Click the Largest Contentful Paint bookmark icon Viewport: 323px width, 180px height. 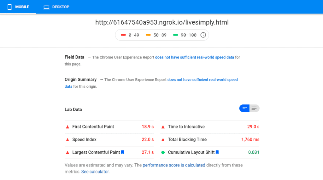[x=123, y=152]
